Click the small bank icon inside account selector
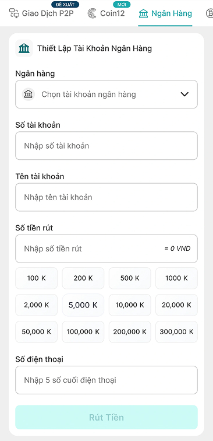213x441 pixels. (x=28, y=94)
